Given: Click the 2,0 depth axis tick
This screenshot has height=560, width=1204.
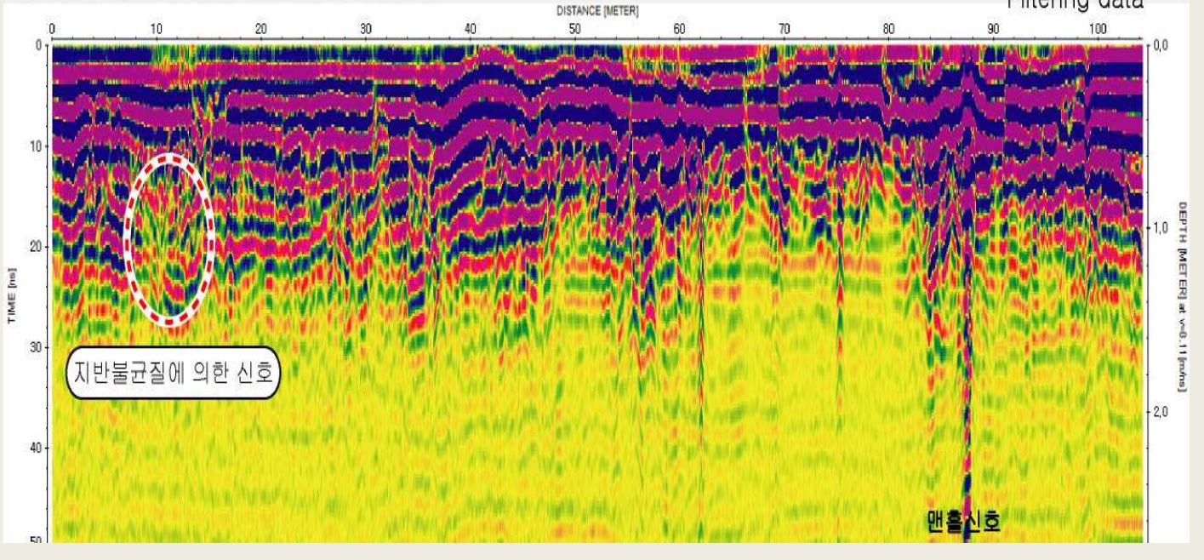Looking at the screenshot, I should [x=1160, y=412].
